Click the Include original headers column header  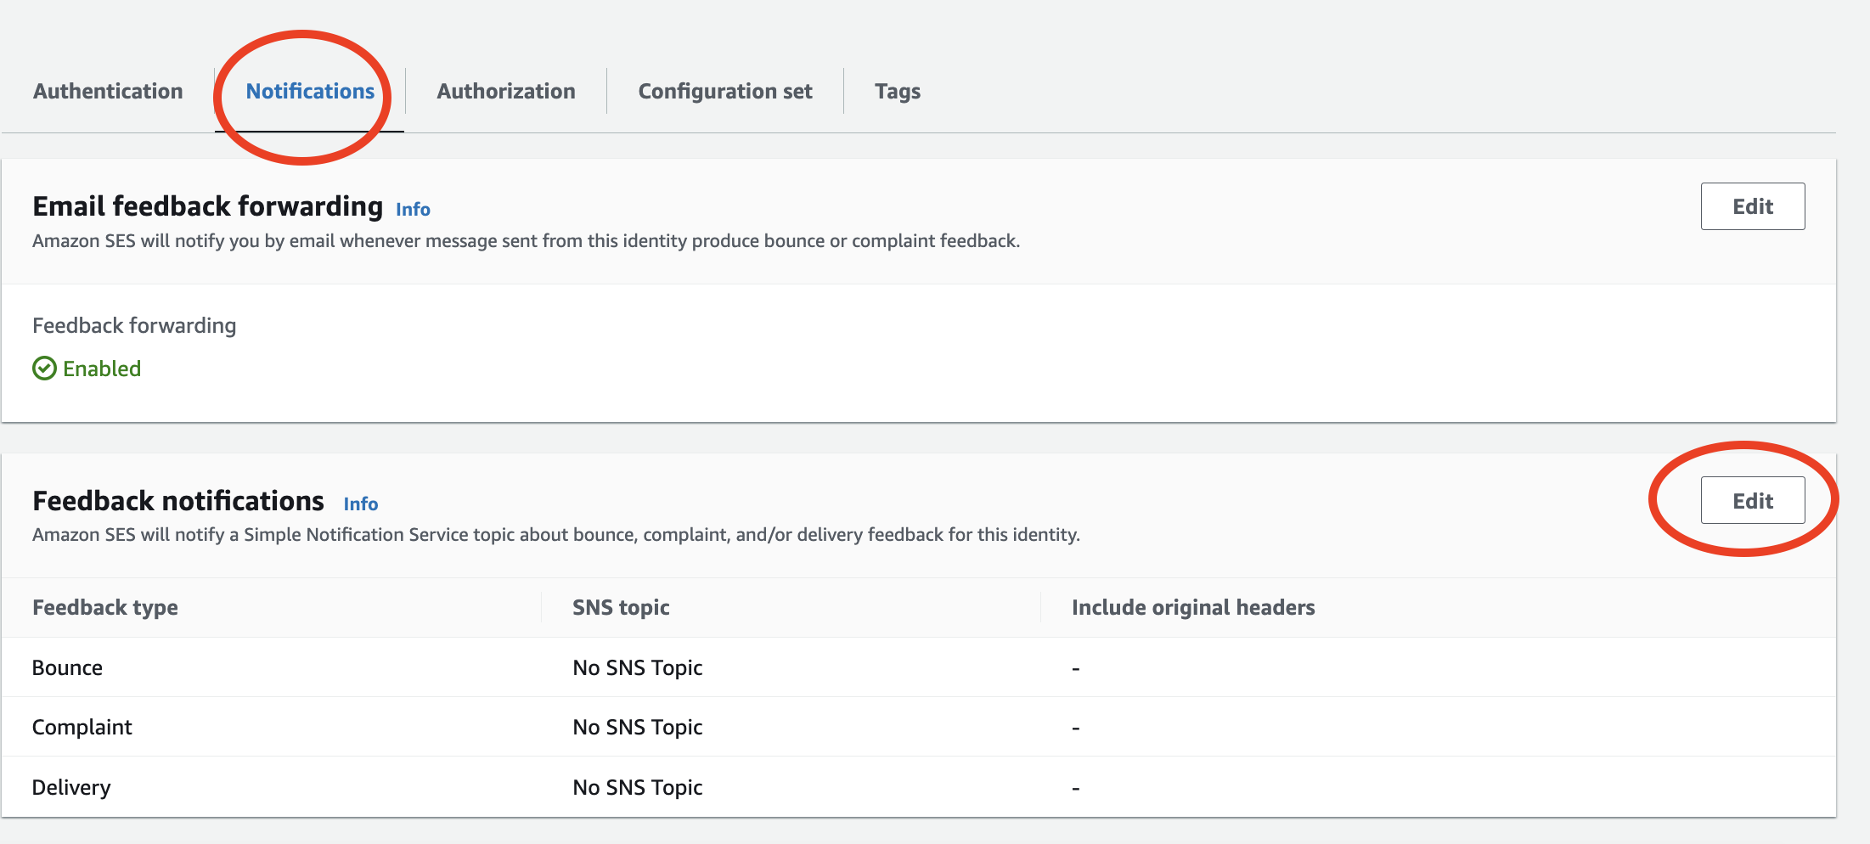pos(1193,608)
